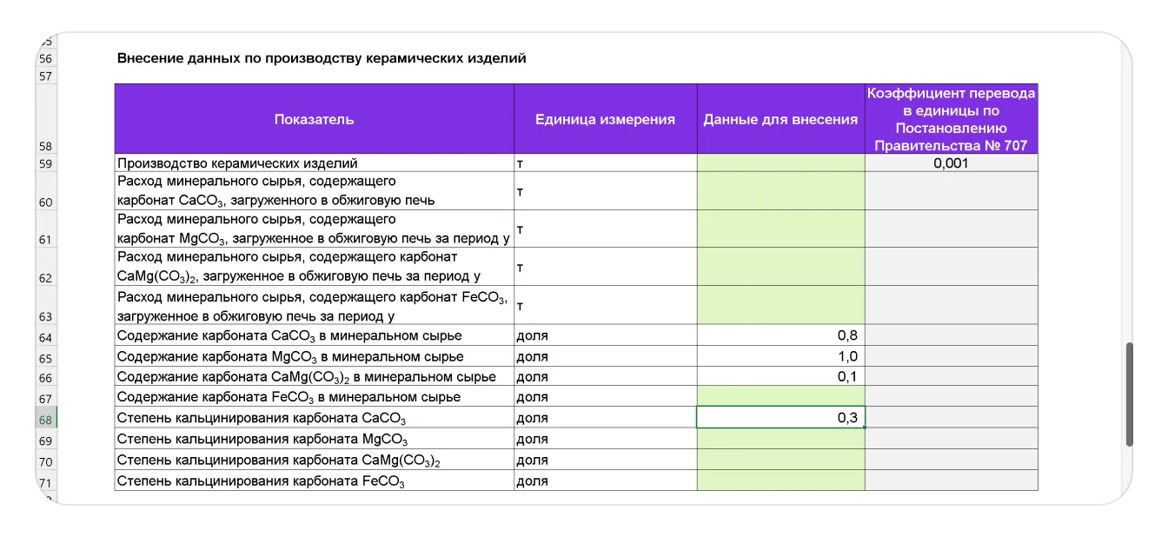Click the label 'Содержание карбоната CaMg(CO₃)₂ в минеральном сырье'

pos(307,377)
